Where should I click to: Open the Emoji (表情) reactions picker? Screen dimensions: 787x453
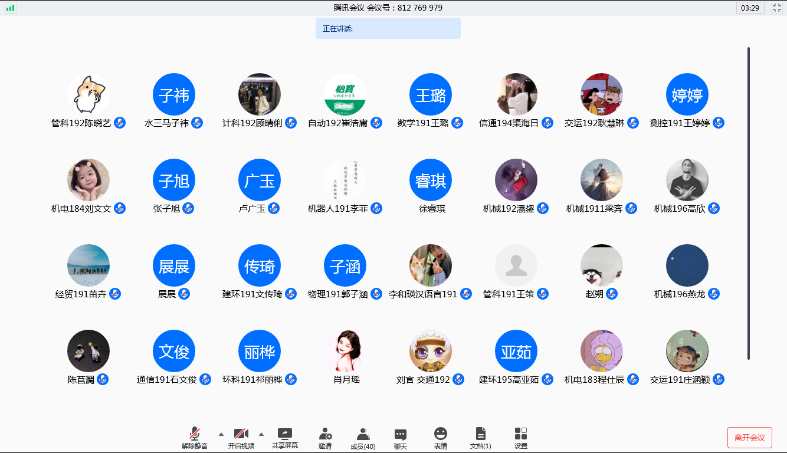pos(441,435)
